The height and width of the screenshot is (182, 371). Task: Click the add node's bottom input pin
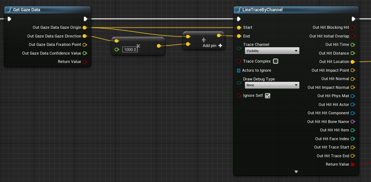click(x=188, y=44)
